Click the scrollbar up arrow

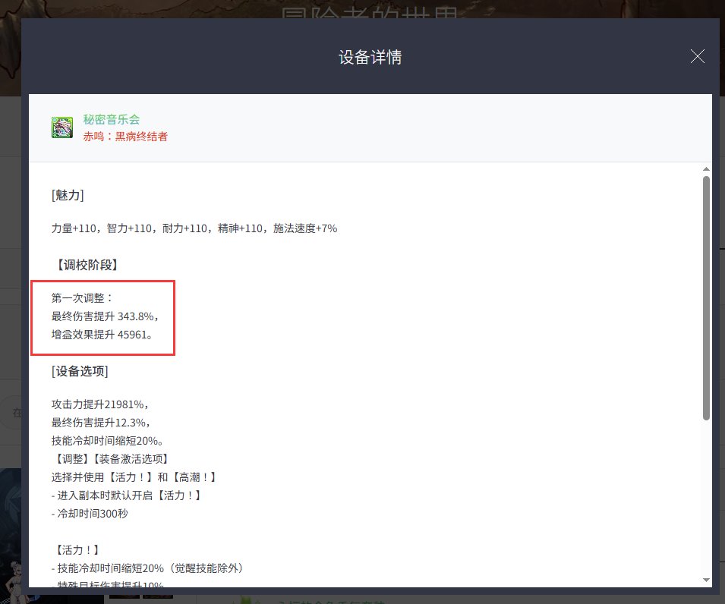pos(706,168)
